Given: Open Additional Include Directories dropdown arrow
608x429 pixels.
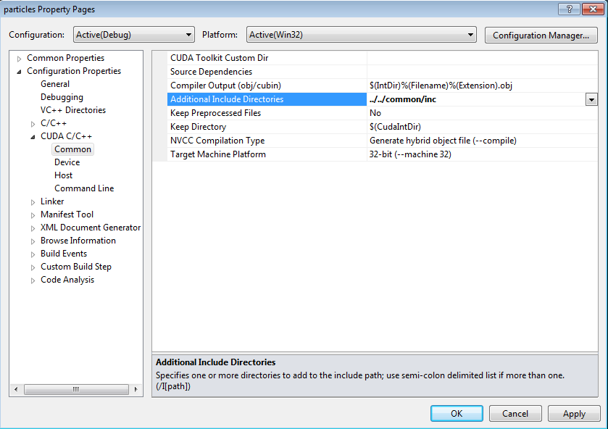Looking at the screenshot, I should tap(591, 100).
